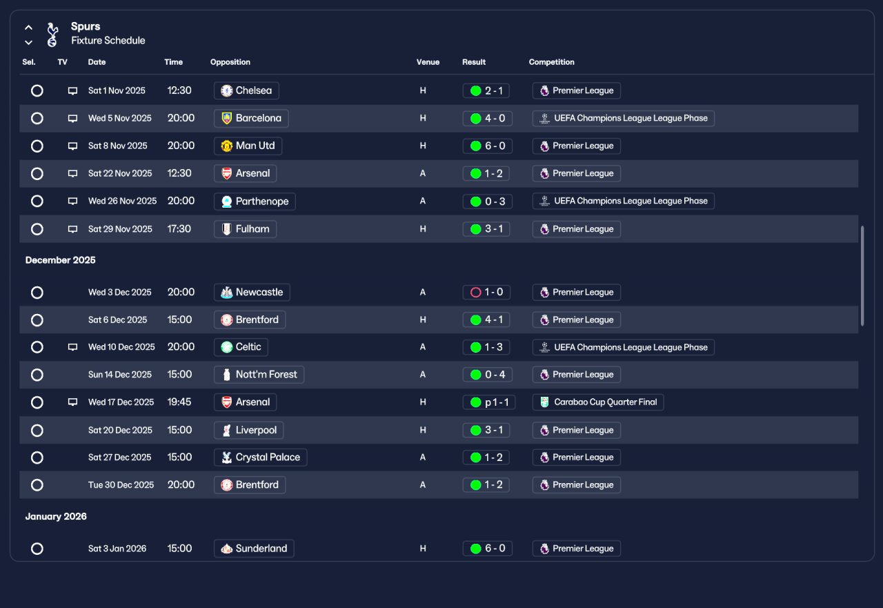Click the 17:30 kick-off time
Image resolution: width=883 pixels, height=608 pixels.
tap(179, 228)
